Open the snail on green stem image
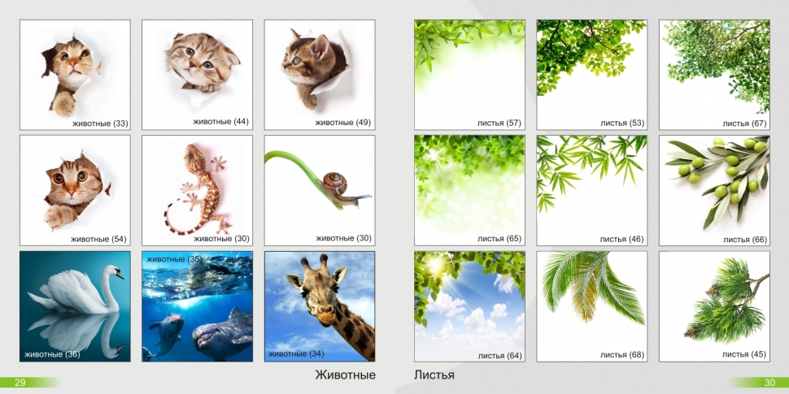789x394 pixels. (320, 190)
